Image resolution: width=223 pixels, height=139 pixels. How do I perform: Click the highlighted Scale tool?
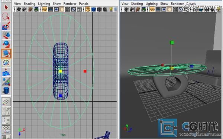(x=6, y=54)
